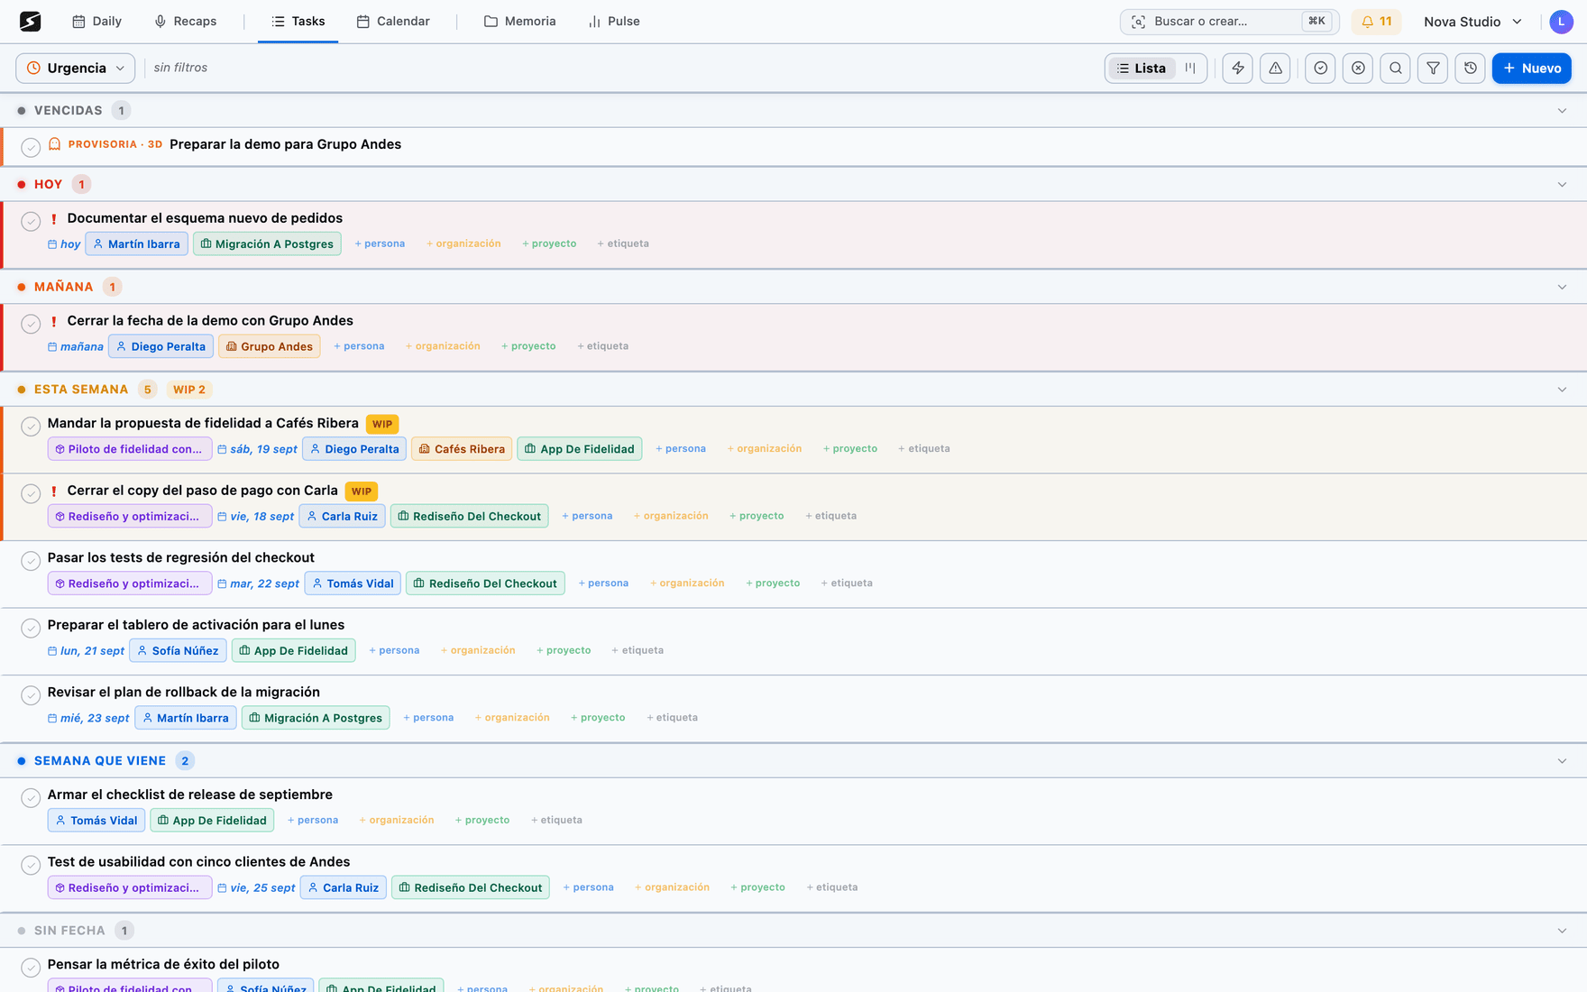The width and height of the screenshot is (1587, 992).
Task: Collapse the SEMANA QUE VIENE section chevron
Action: click(x=1562, y=761)
